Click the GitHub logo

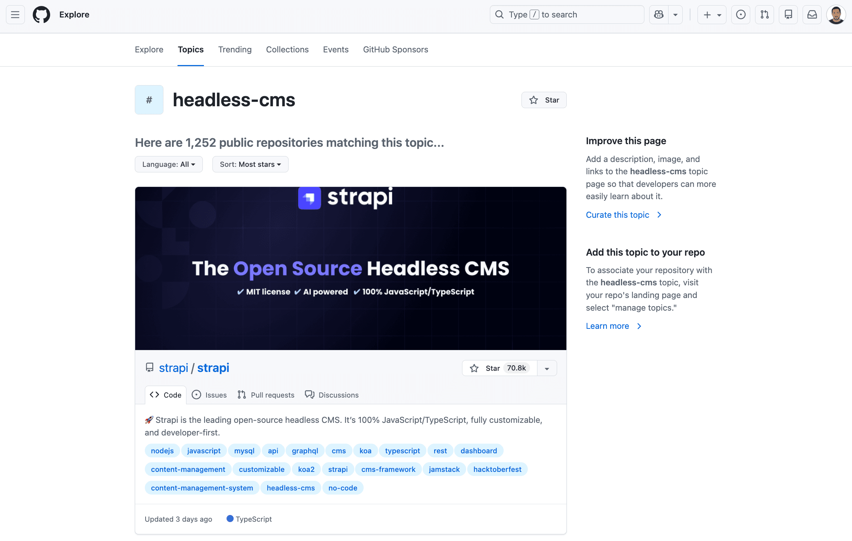(x=41, y=14)
